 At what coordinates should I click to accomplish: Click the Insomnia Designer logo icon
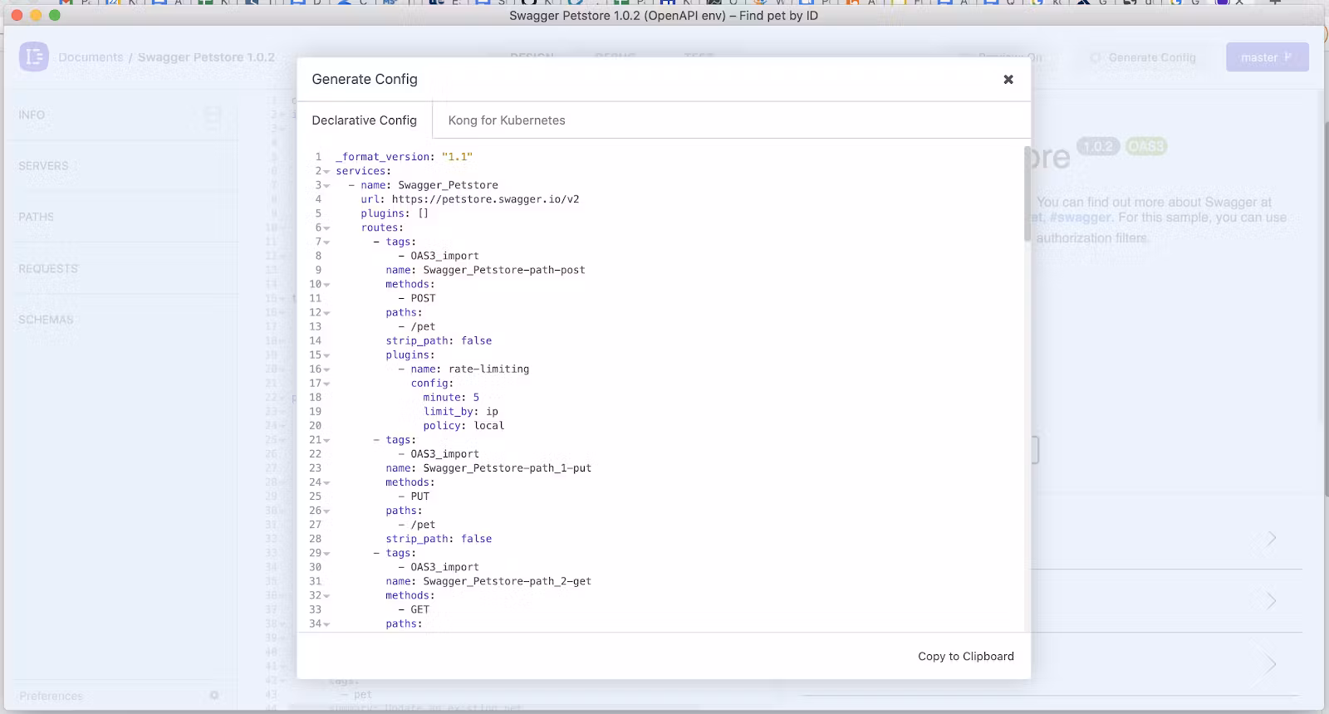(34, 56)
